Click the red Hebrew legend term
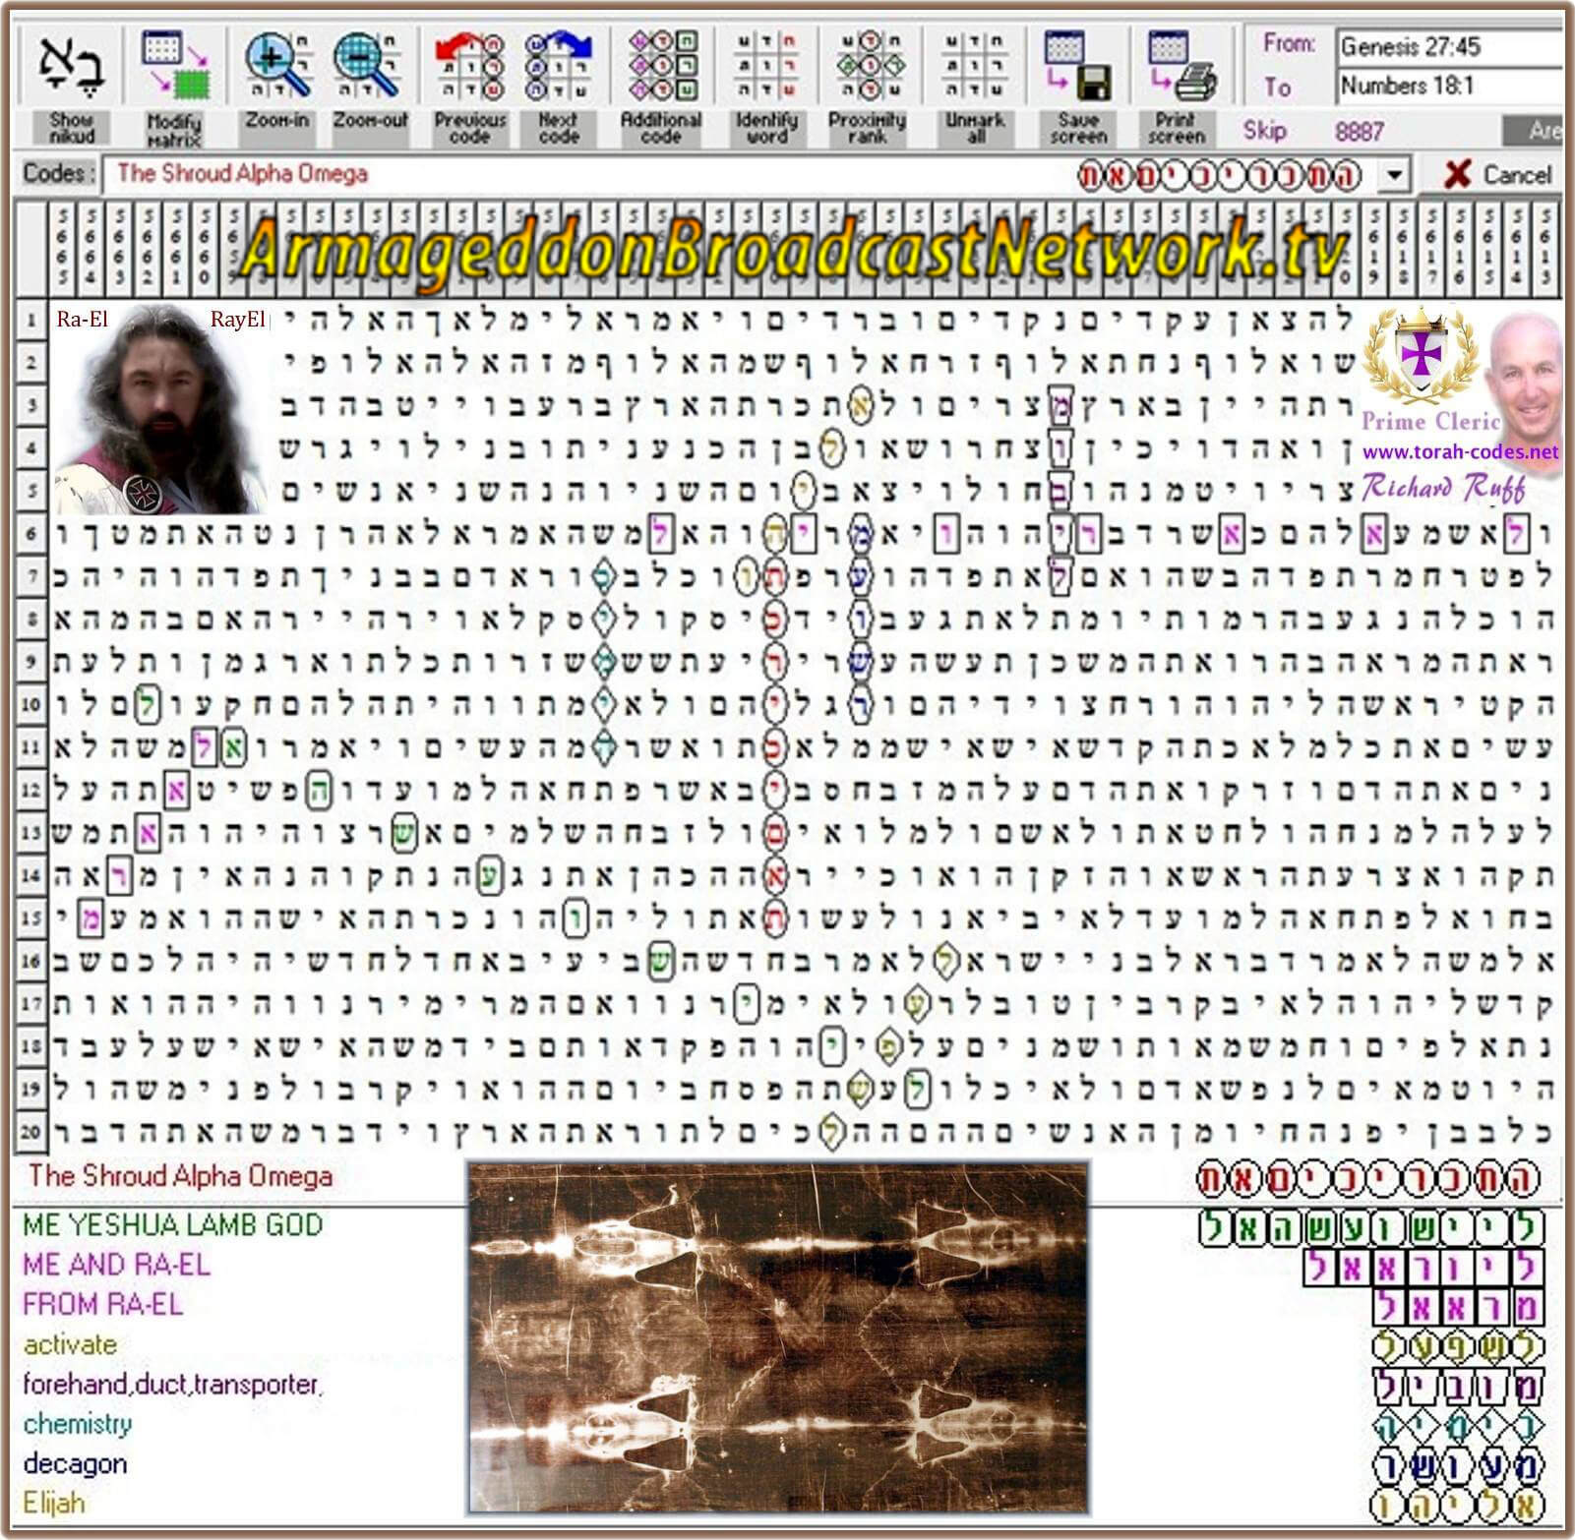The height and width of the screenshot is (1540, 1575). pyautogui.click(x=1366, y=1179)
